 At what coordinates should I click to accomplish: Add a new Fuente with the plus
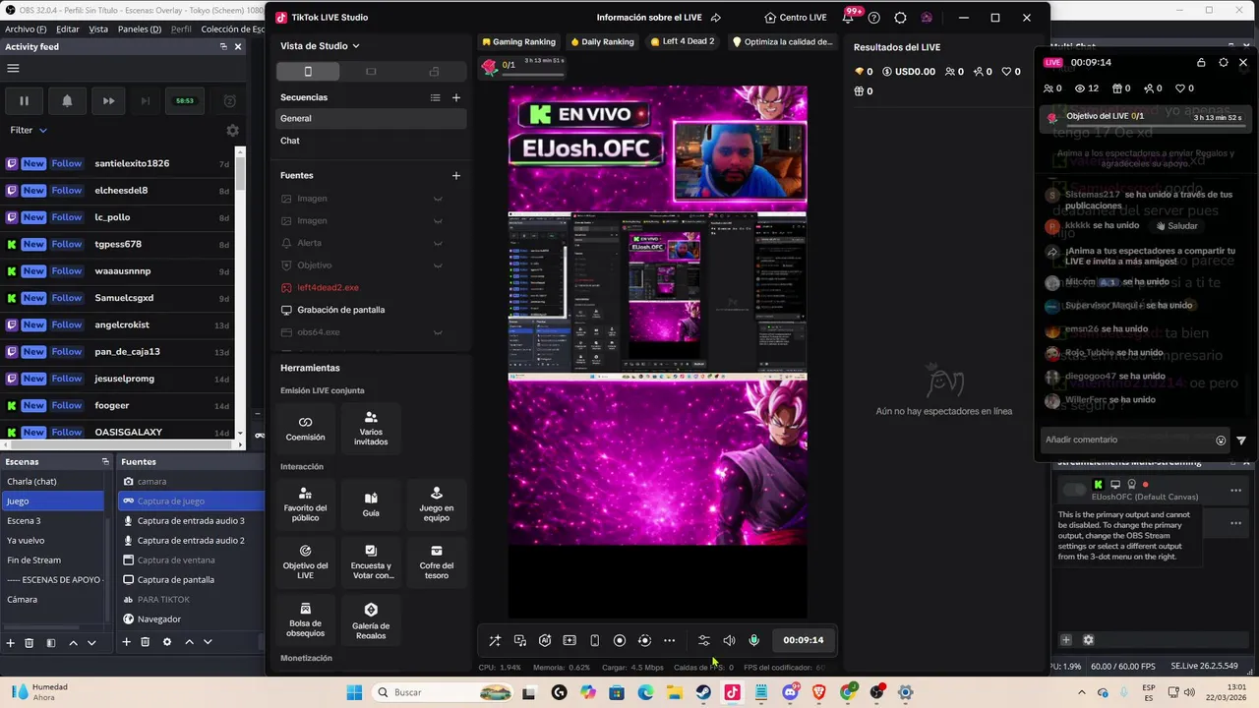tap(456, 175)
